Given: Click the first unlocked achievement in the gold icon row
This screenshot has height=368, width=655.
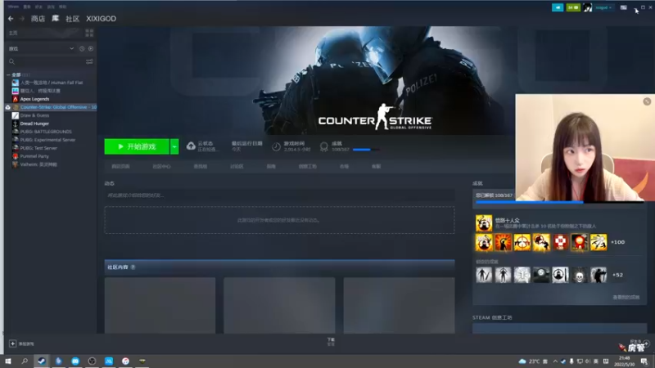Looking at the screenshot, I should pos(484,242).
